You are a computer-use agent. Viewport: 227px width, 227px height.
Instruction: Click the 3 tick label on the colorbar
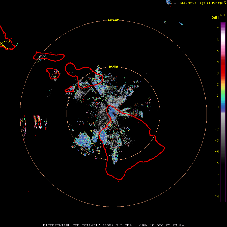pyautogui.click(x=218, y=73)
